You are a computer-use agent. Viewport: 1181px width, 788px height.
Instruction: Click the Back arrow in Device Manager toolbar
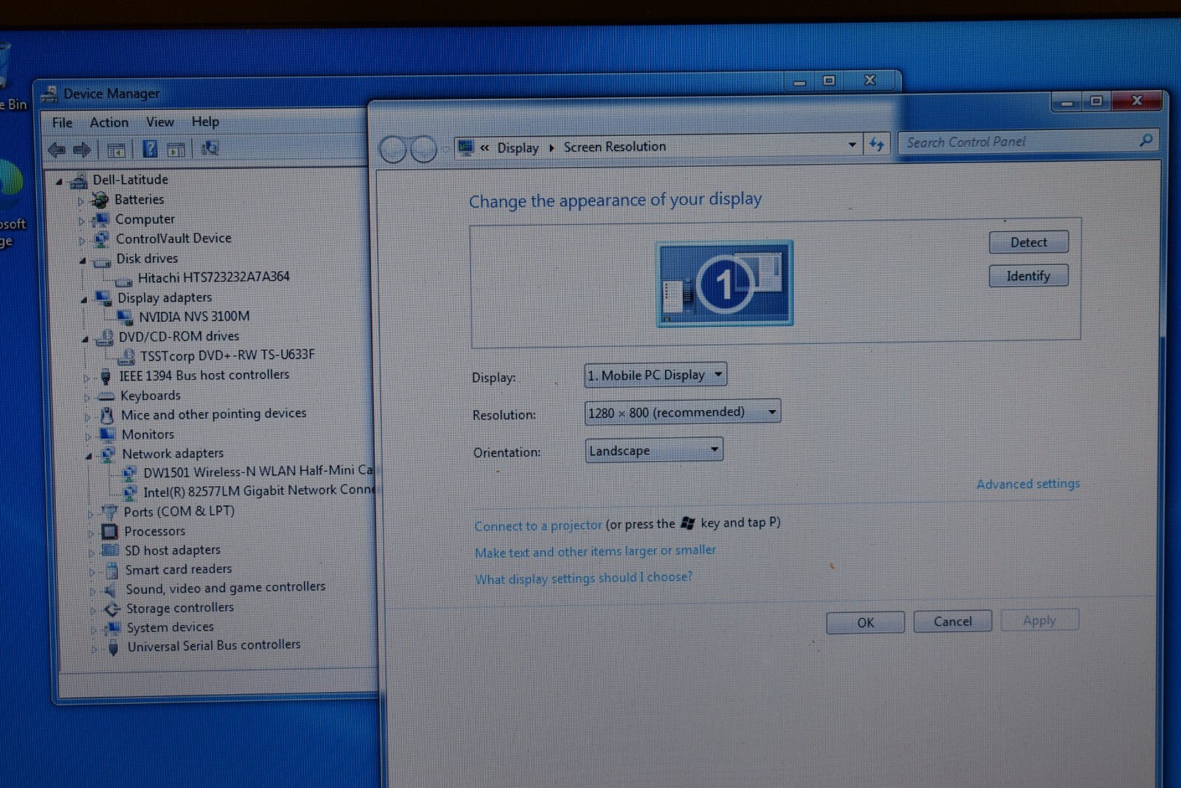pos(57,150)
